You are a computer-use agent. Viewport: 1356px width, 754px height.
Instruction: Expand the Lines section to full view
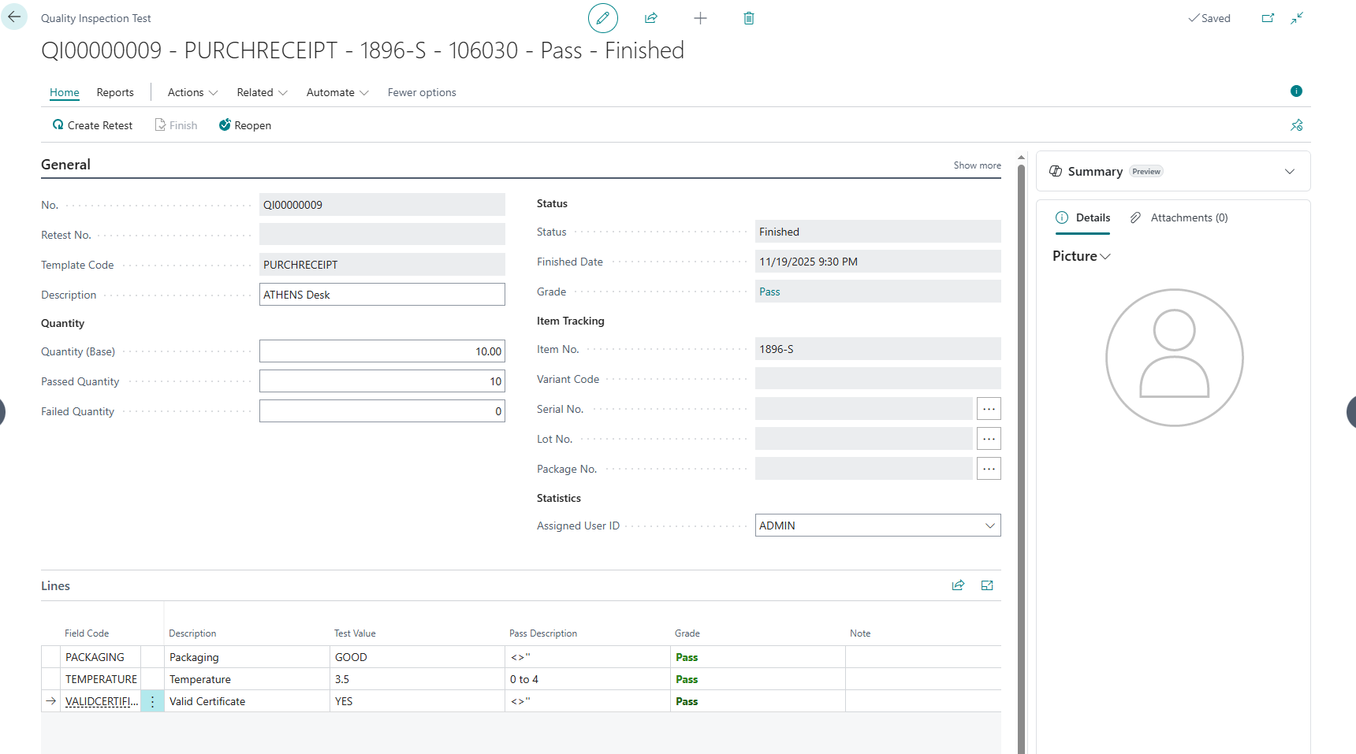(987, 585)
